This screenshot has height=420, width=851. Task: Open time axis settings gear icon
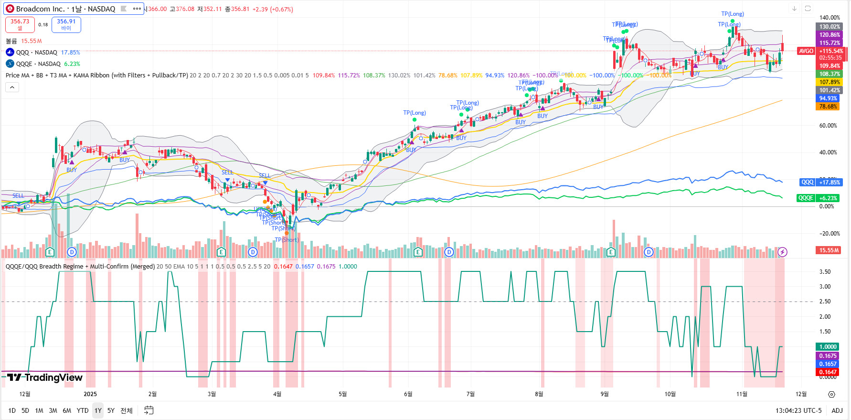tap(831, 394)
